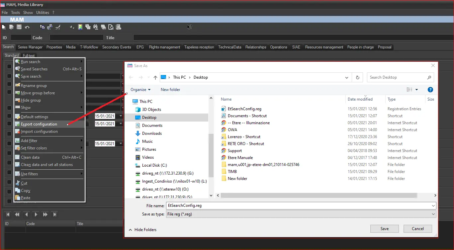Screen dimensions: 454x250
Task: Open the blue help question mark icon
Action: [x=430, y=90]
